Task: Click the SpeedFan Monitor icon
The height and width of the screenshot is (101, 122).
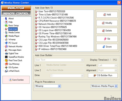Action: click(x=6, y=57)
